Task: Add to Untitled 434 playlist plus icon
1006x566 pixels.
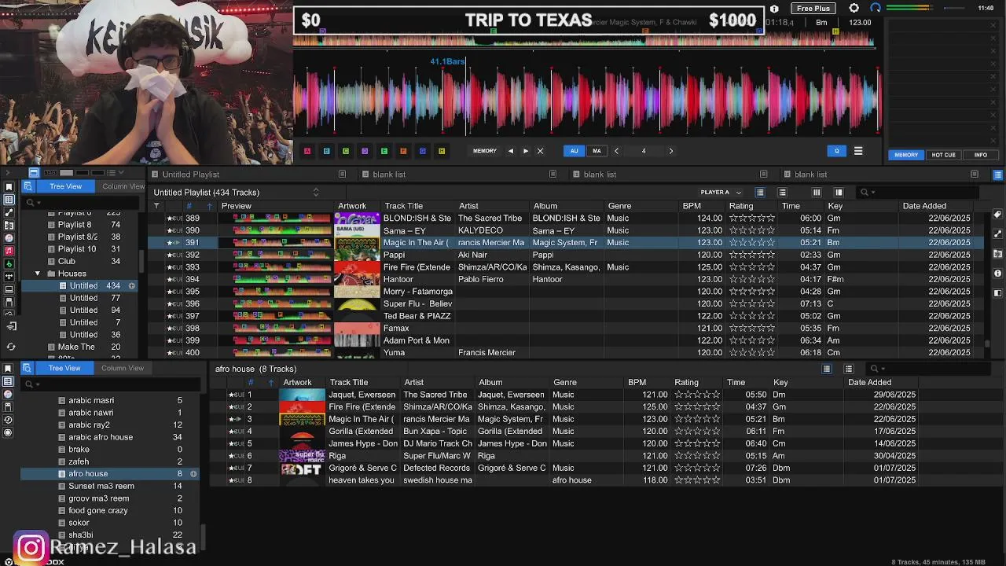Action: click(132, 286)
